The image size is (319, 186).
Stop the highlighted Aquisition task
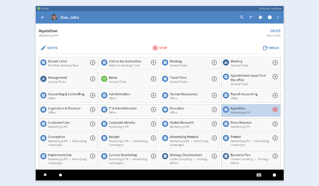(275, 109)
